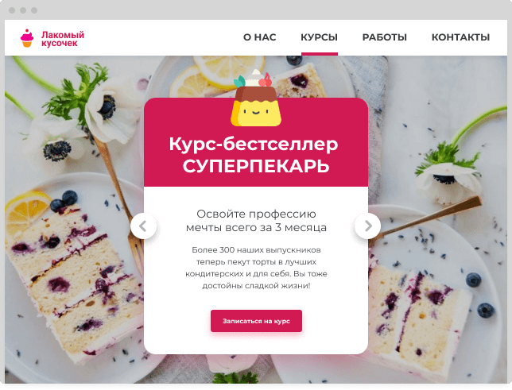Click the smiling pudding mascot icon
Image resolution: width=512 pixels, height=390 pixels.
tap(256, 98)
